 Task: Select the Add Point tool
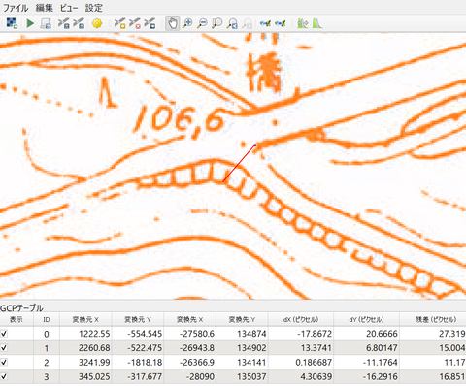tap(119, 23)
